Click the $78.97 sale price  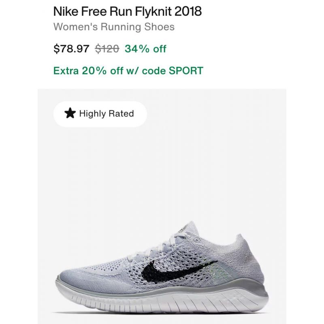coord(71,49)
